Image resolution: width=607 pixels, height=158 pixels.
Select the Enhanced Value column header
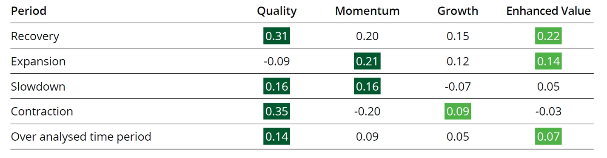(548, 11)
